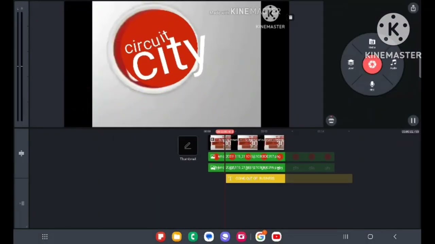Open the Media browser in the wheel

tap(372, 43)
